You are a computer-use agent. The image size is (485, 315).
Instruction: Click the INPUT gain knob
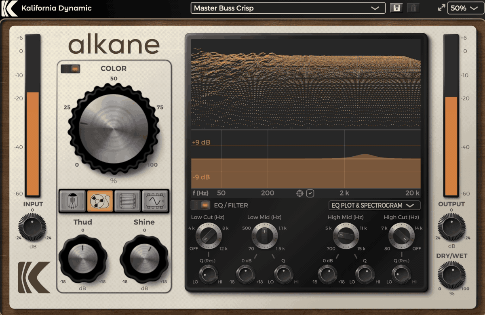coord(32,227)
